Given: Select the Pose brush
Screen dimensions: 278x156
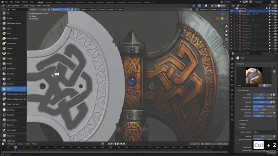Looking at the screenshot, I should 14,53.
